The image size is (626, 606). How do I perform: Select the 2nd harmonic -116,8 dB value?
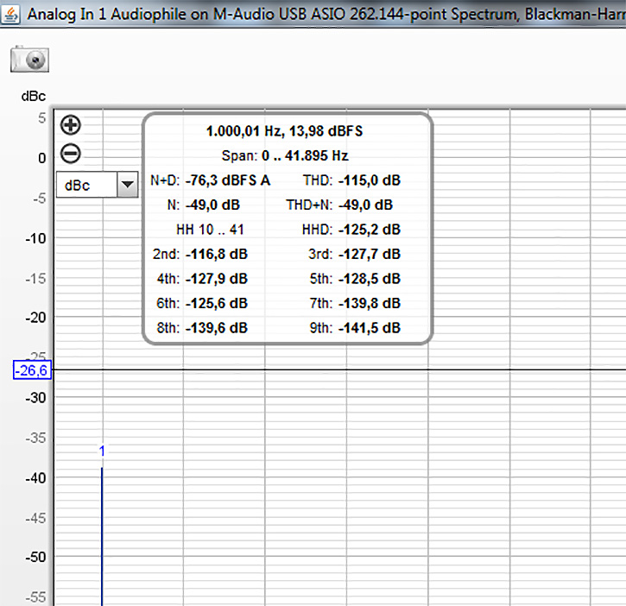tap(217, 255)
